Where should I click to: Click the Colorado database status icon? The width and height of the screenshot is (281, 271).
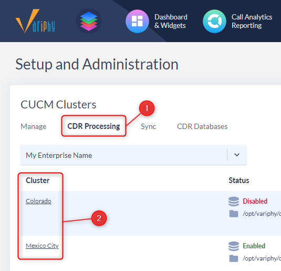tap(234, 202)
